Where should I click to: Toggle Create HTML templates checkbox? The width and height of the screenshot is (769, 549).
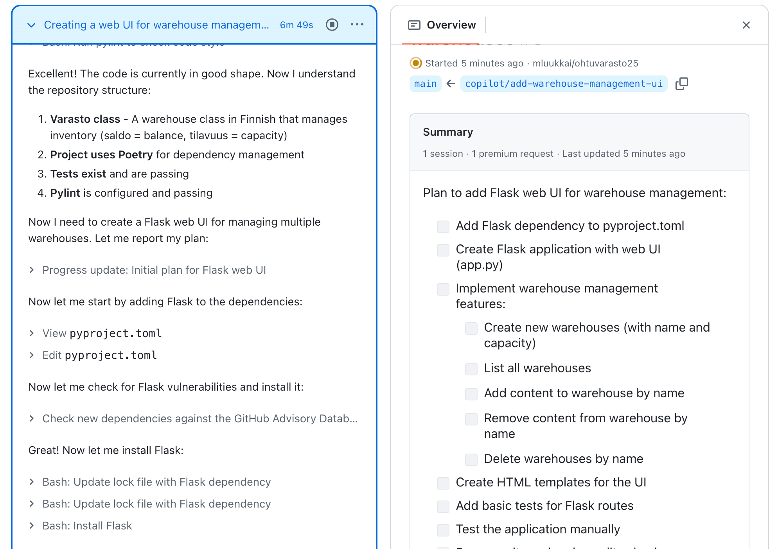[443, 483]
